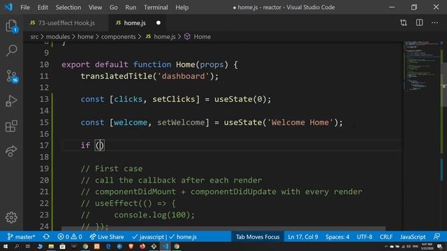The image size is (447, 251).
Task: Open Firefox from the taskbar
Action: (142, 246)
